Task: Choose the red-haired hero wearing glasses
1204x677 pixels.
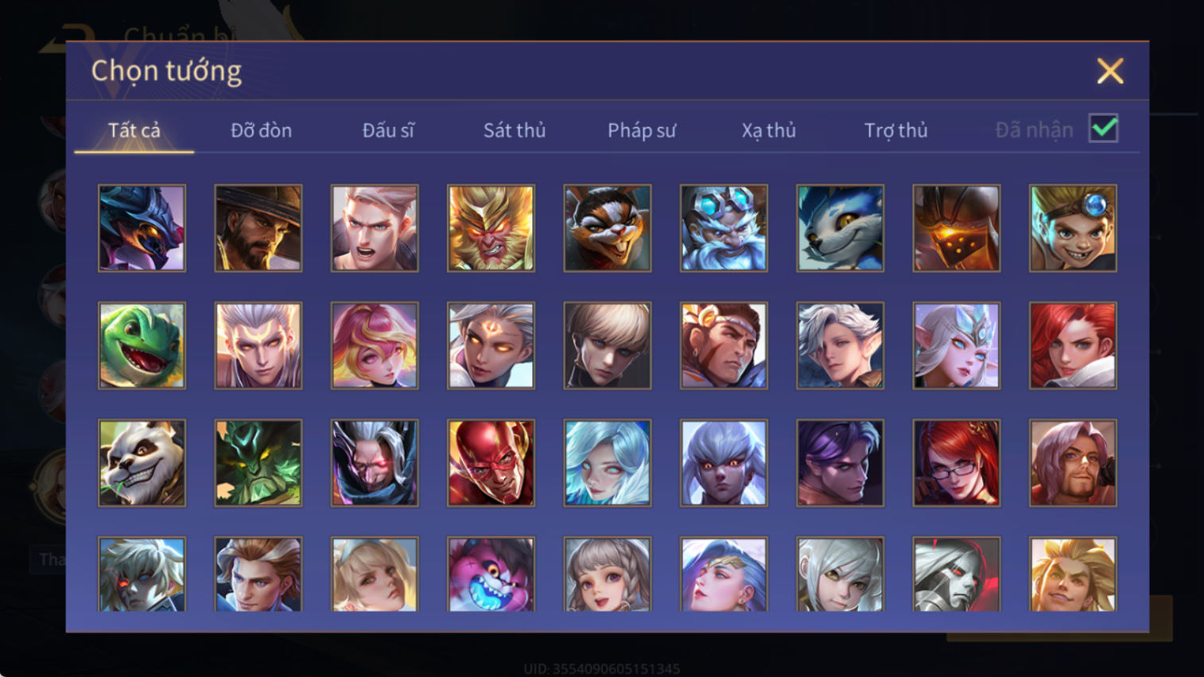Action: click(x=956, y=463)
